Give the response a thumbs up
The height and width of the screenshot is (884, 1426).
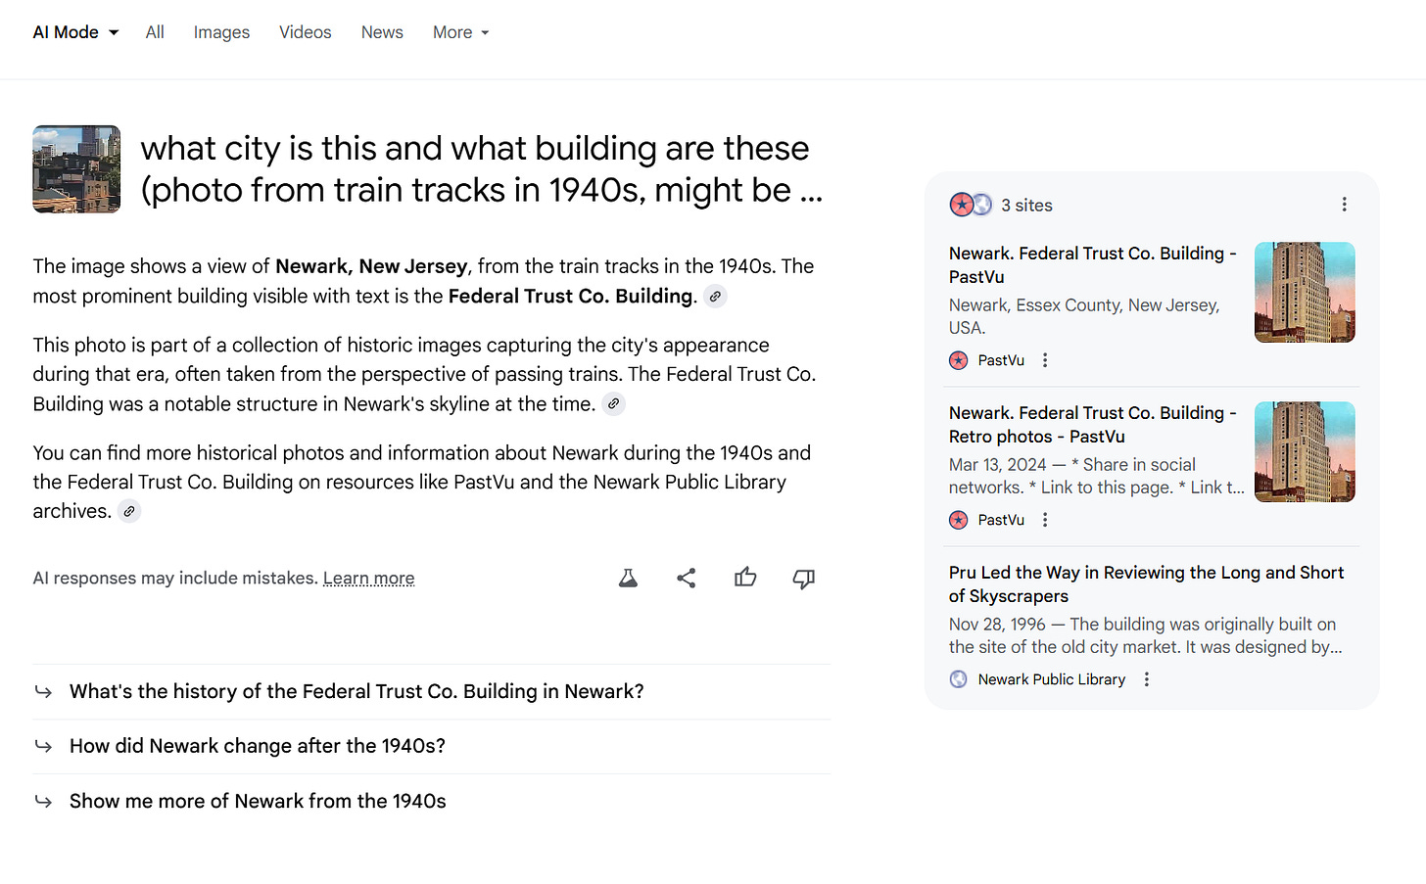[x=745, y=579]
